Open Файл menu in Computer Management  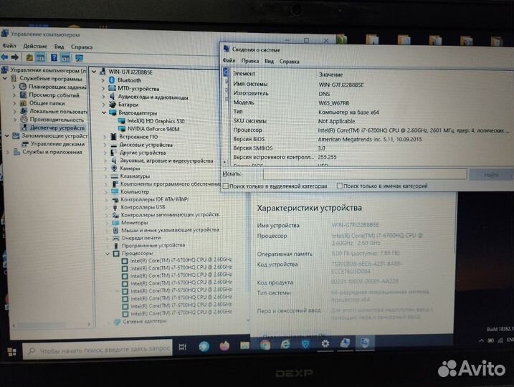(x=9, y=46)
